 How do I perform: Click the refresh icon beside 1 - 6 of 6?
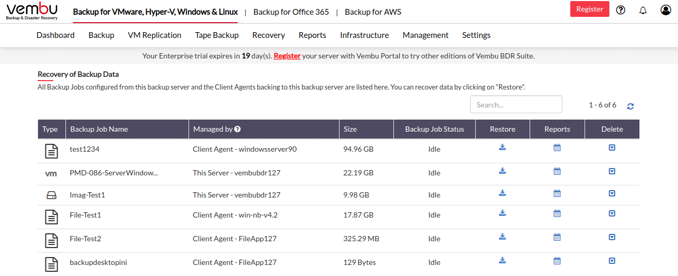tap(630, 106)
